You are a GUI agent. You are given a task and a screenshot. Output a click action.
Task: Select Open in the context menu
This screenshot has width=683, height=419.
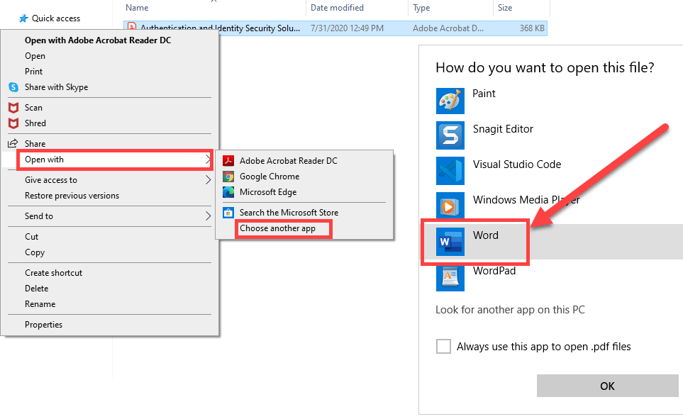[35, 56]
